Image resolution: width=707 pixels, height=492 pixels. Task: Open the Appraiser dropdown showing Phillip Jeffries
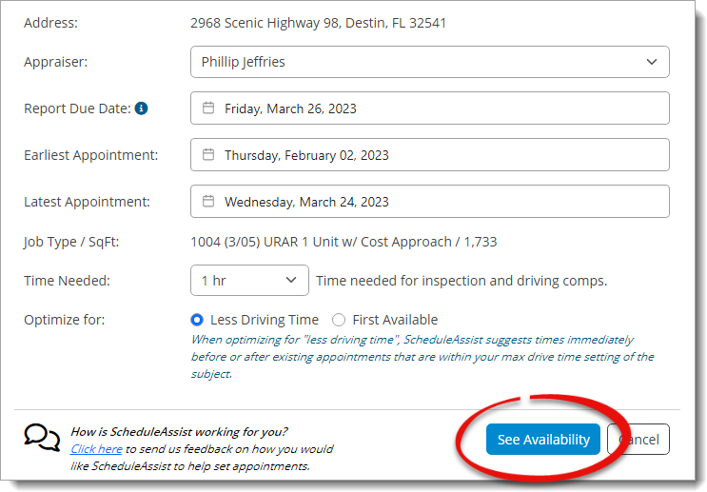click(x=429, y=62)
